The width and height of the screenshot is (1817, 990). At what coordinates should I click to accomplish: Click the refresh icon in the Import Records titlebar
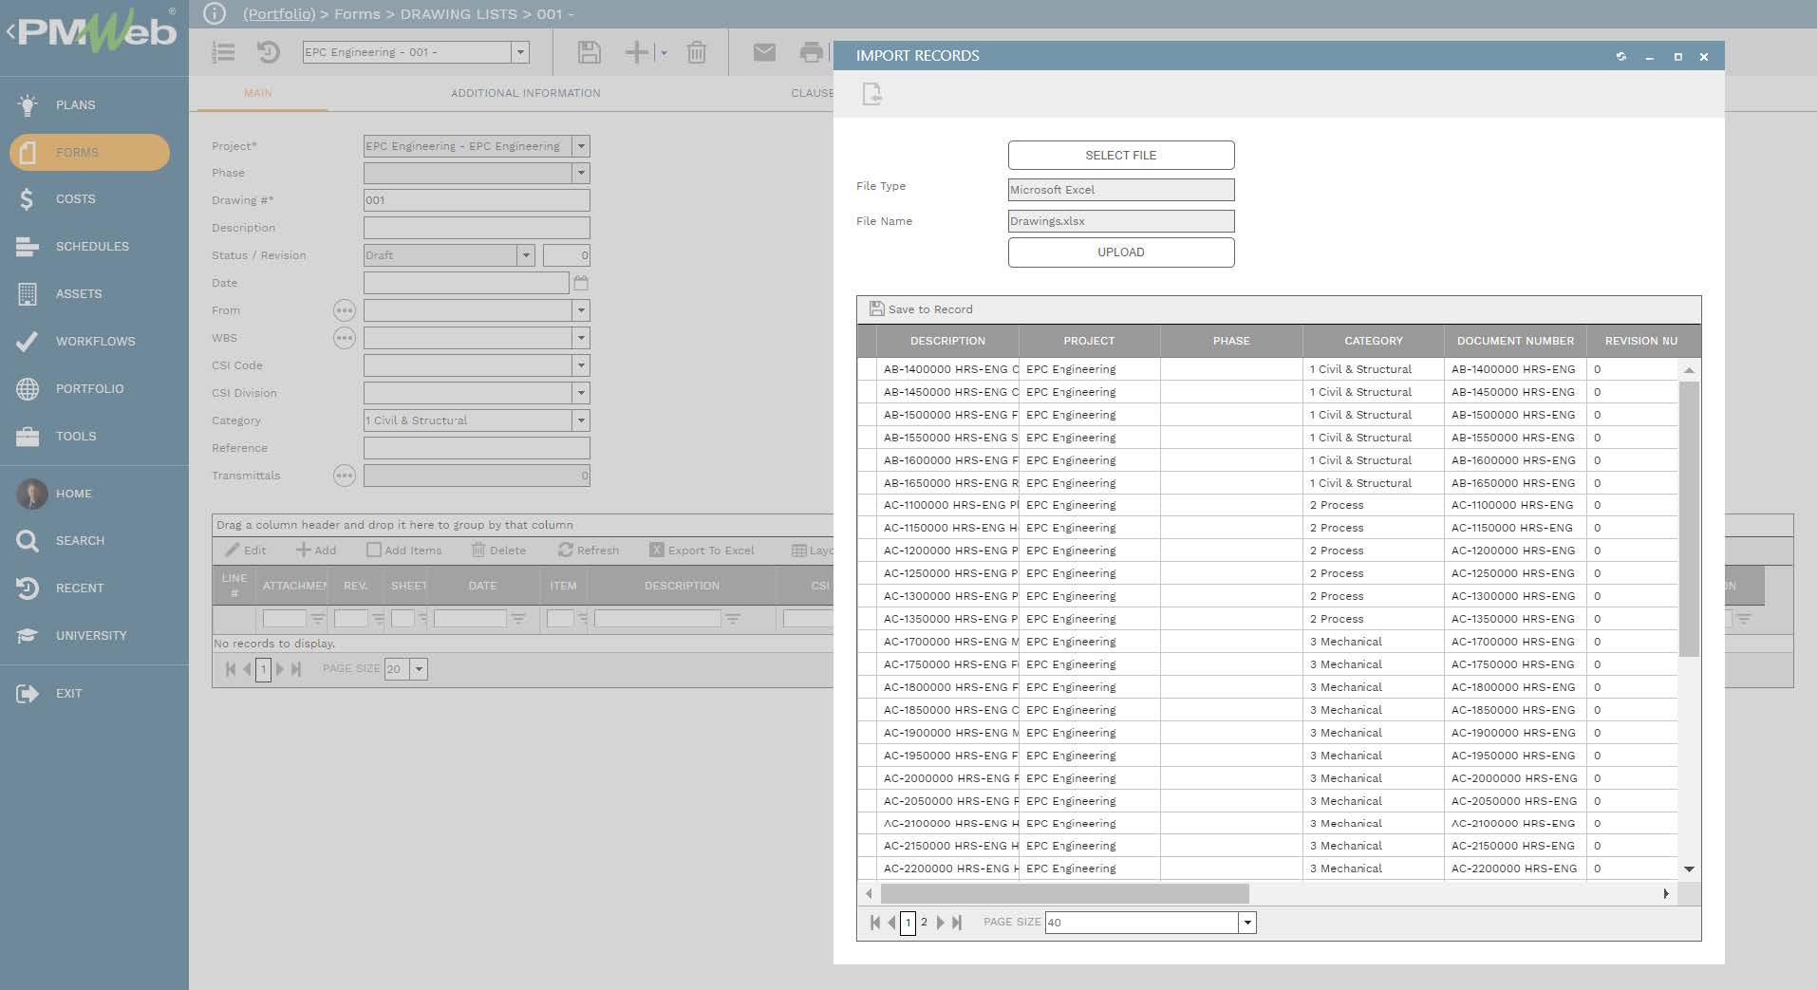(x=1620, y=56)
